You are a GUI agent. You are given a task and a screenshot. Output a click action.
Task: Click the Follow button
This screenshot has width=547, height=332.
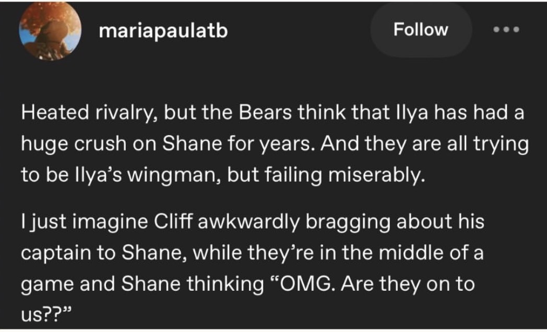421,30
